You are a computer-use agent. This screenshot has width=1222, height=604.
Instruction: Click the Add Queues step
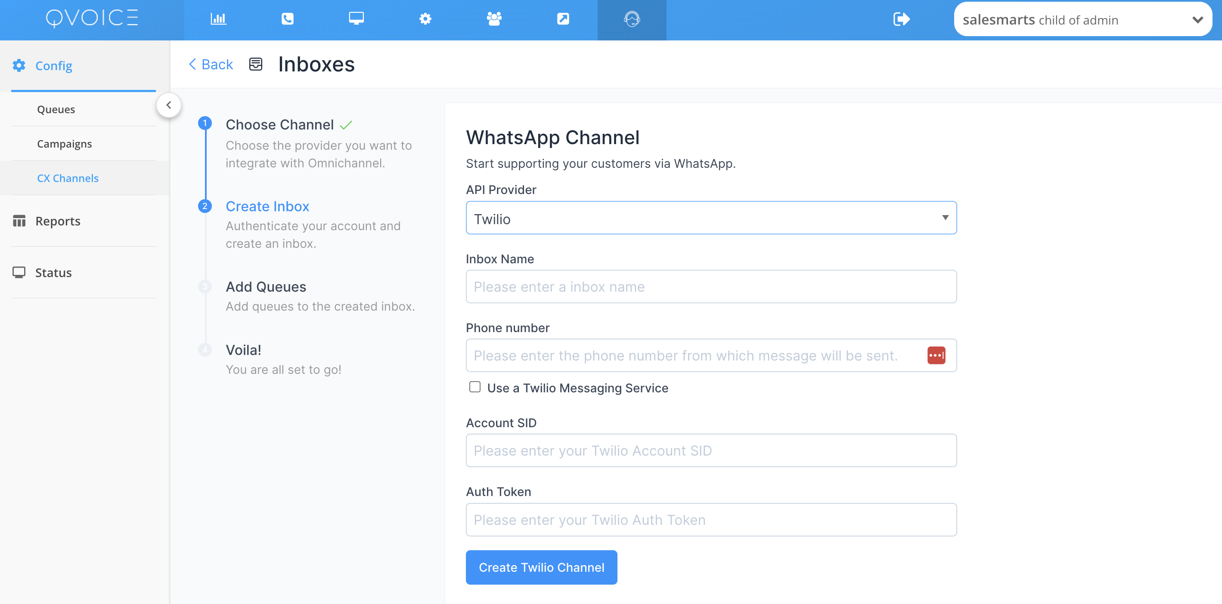[266, 287]
